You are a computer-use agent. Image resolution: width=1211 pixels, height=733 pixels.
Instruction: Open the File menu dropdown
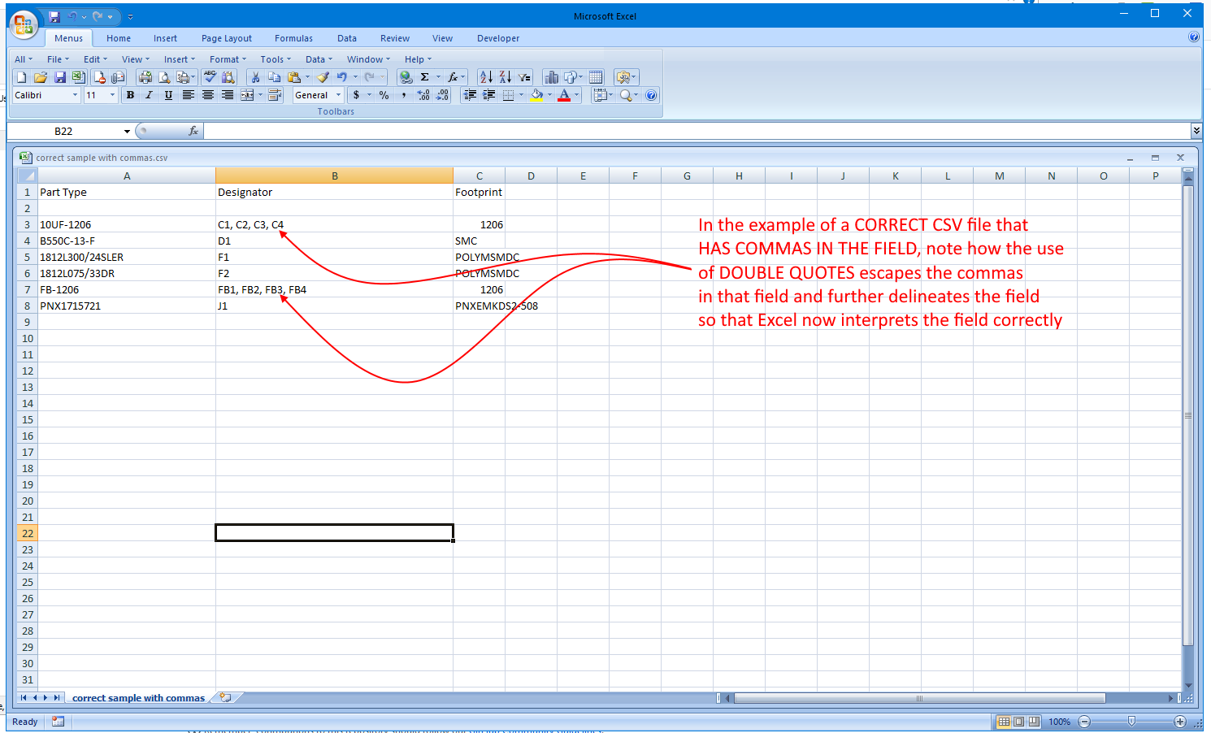click(x=58, y=59)
